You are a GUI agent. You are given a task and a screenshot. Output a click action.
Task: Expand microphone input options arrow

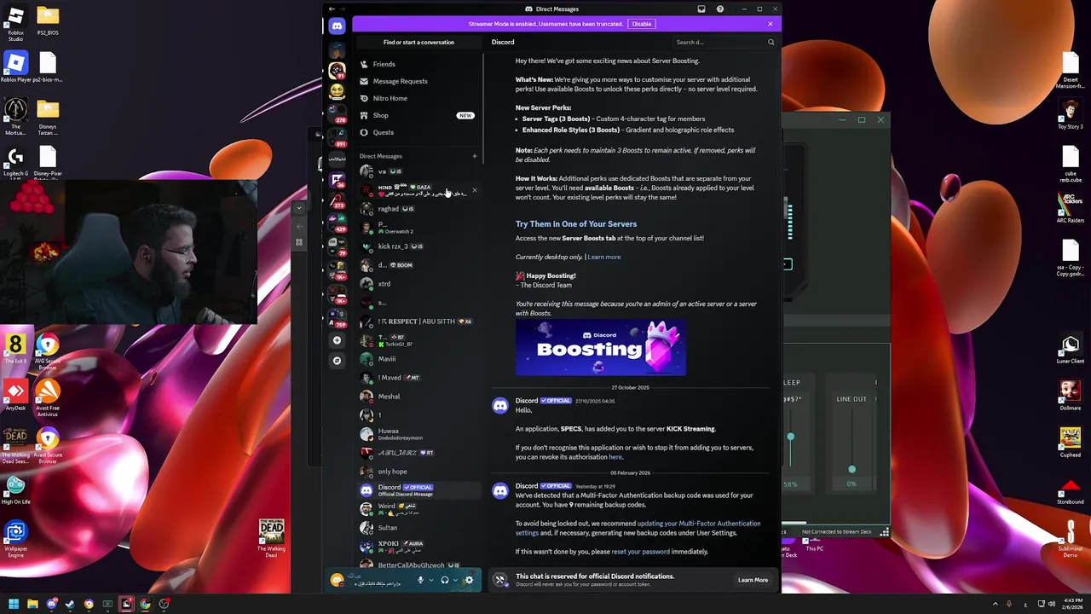[x=431, y=580]
